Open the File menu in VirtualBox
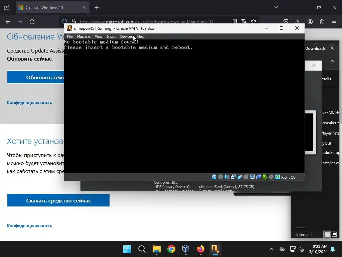 [70, 36]
